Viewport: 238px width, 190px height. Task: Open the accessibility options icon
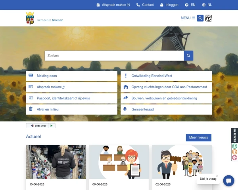pyautogui.click(x=209, y=18)
